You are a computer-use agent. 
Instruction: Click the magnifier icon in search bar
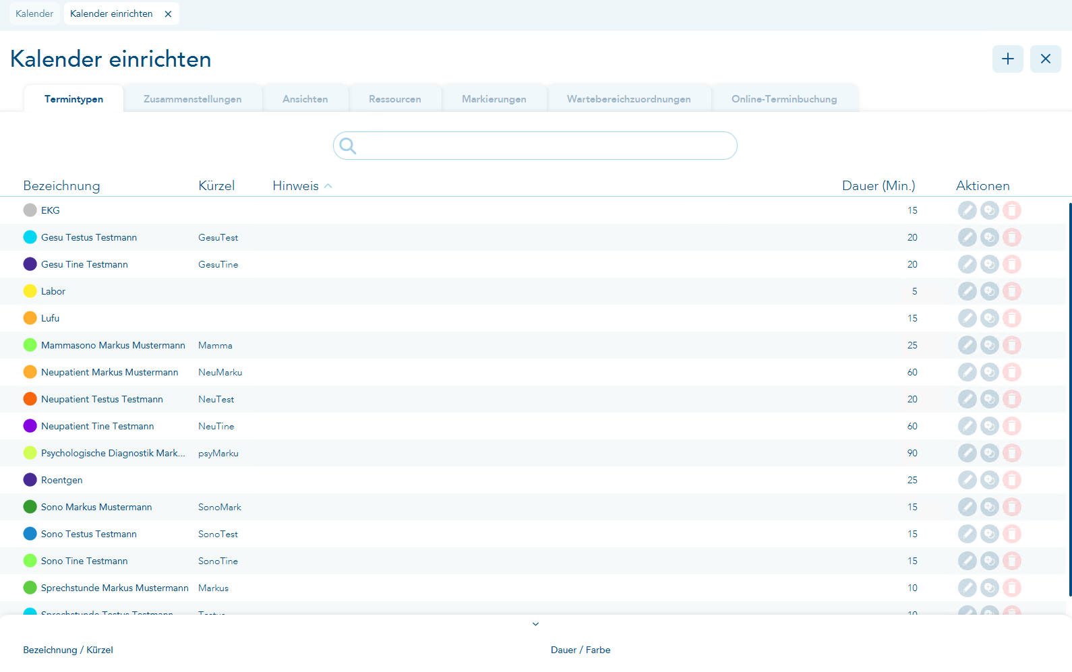tap(348, 146)
